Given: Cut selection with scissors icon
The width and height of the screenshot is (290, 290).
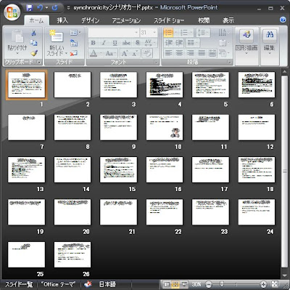Looking at the screenshot, I should point(33,33).
